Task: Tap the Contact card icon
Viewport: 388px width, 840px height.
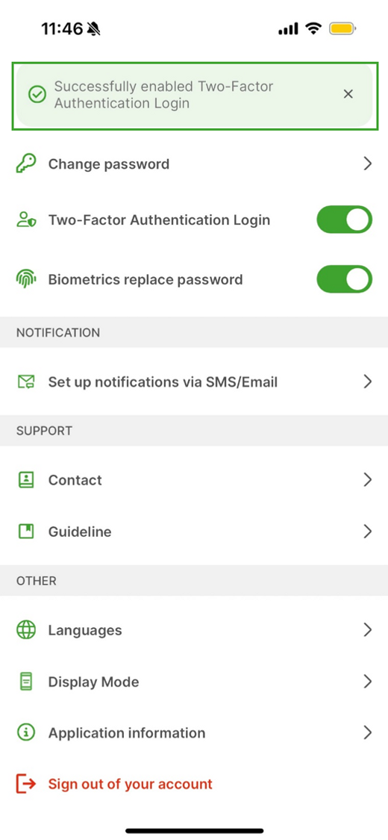Action: (x=26, y=480)
